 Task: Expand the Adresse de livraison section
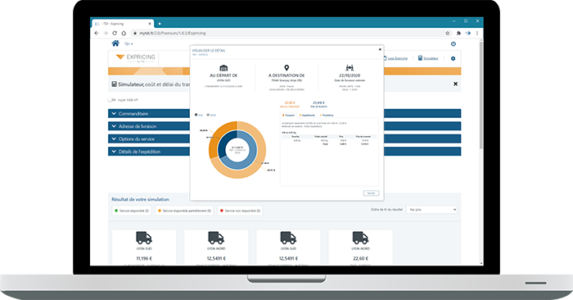pos(149,126)
